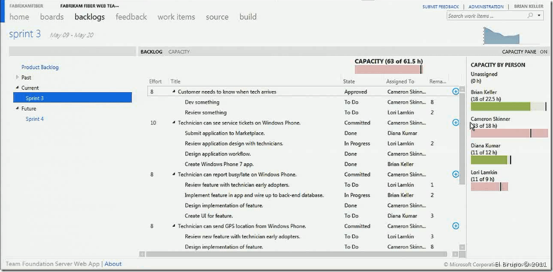Click plus icon for 'Technician can send GPS location'
The image size is (553, 272).
[x=455, y=226]
